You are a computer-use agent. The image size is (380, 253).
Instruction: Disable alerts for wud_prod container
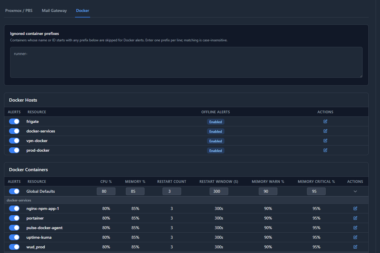tap(14, 247)
